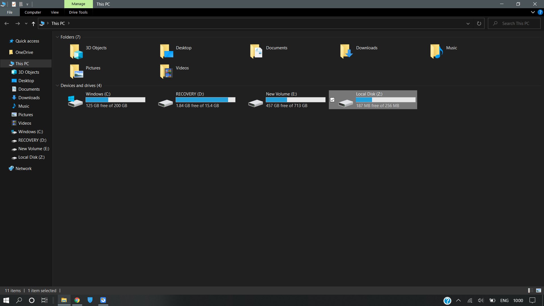This screenshot has width=544, height=306.
Task: Select the Windows (C:) drive icon
Action: (x=75, y=101)
